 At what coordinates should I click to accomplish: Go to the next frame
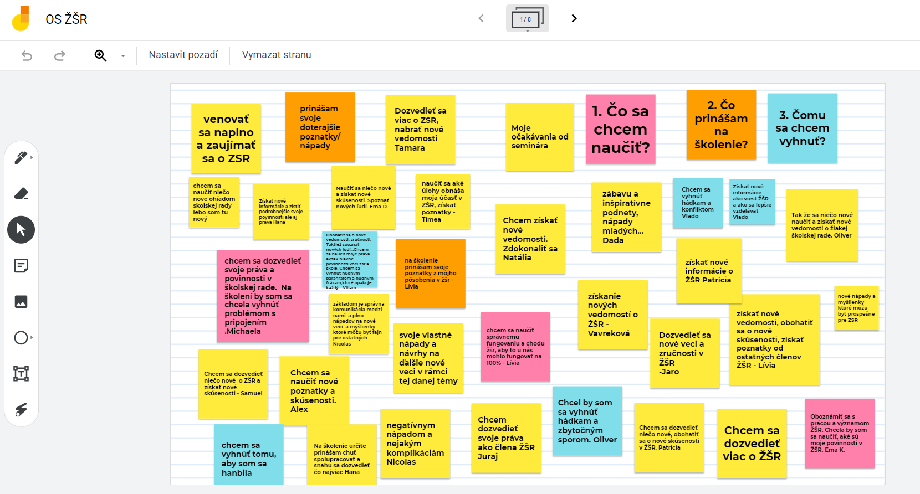574,18
